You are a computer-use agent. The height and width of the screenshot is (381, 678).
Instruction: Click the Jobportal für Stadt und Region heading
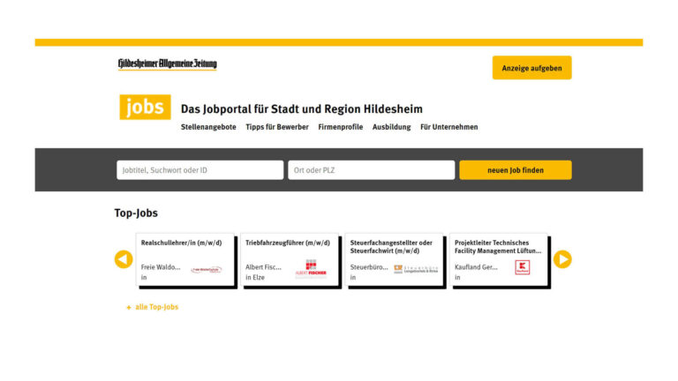coord(302,108)
